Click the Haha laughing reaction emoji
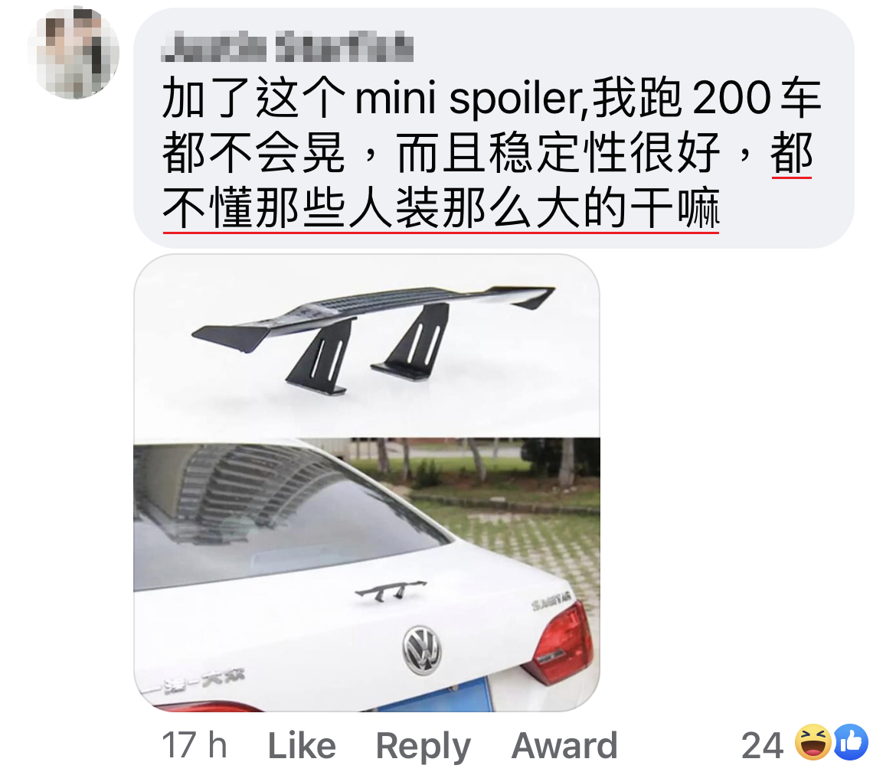Screen dimensions: 896x775 813,742
